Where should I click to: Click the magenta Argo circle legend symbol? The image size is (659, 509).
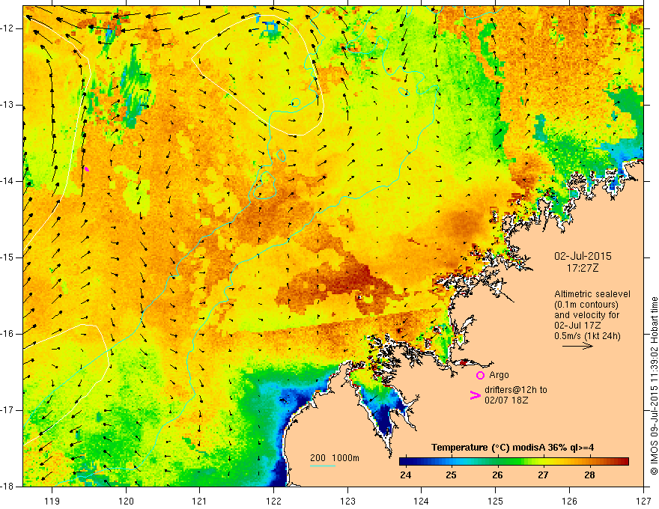coord(480,375)
